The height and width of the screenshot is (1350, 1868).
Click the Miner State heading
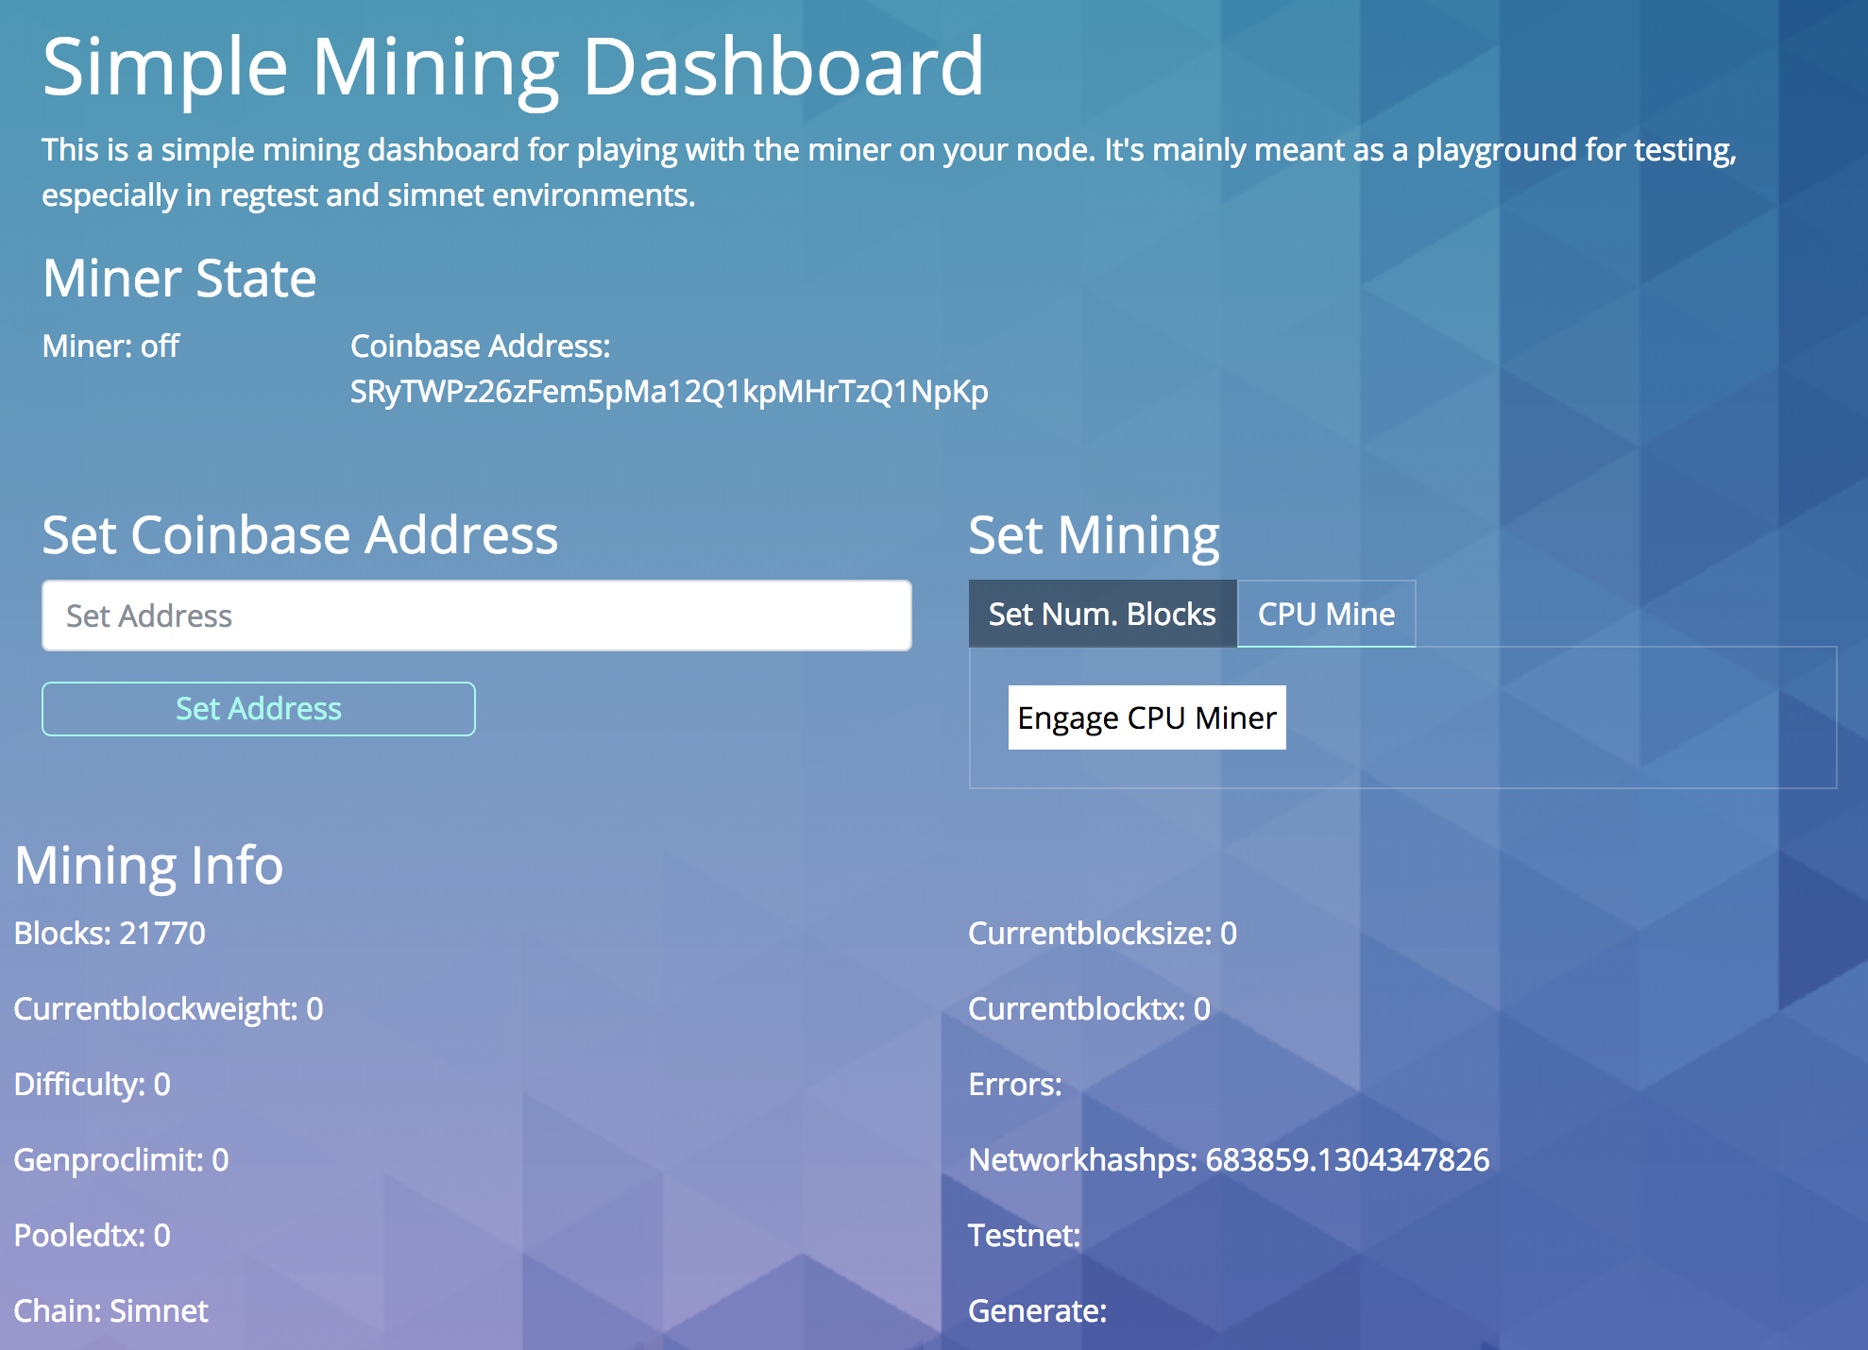click(x=179, y=278)
